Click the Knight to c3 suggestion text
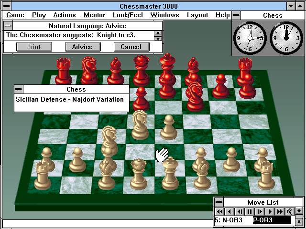This screenshot has width=306, height=229. [116, 35]
